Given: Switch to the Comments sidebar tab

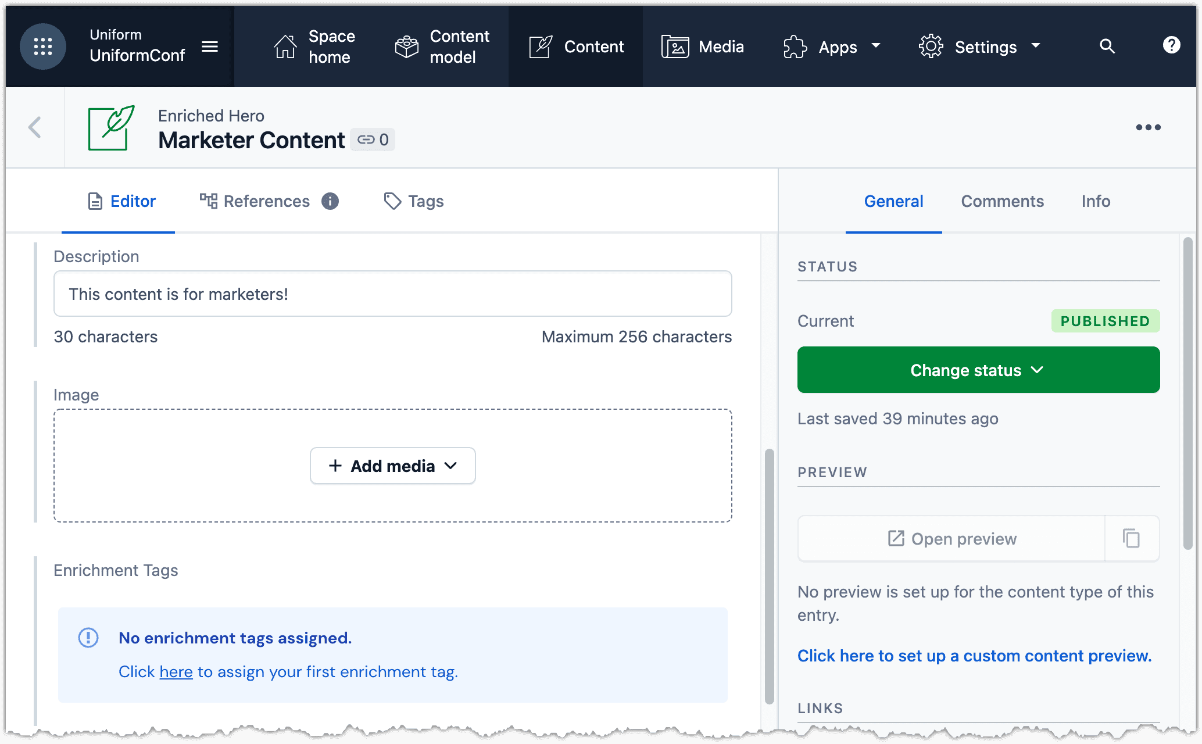Looking at the screenshot, I should point(1002,201).
